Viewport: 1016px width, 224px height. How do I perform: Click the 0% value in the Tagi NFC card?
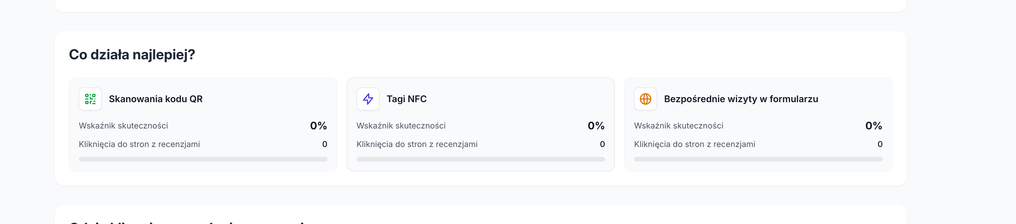[596, 126]
